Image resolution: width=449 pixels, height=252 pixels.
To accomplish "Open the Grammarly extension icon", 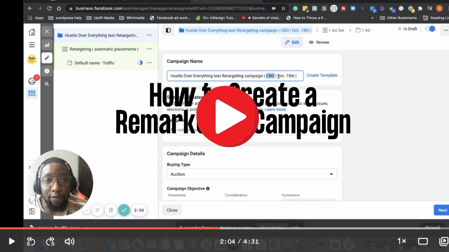I will coord(295,8).
